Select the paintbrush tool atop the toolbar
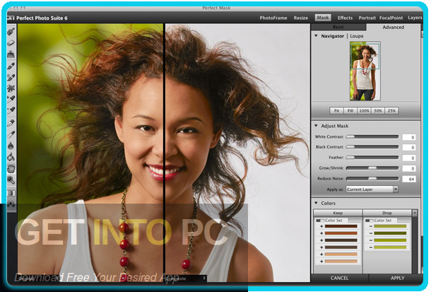This screenshot has width=431, height=292. [x=11, y=31]
